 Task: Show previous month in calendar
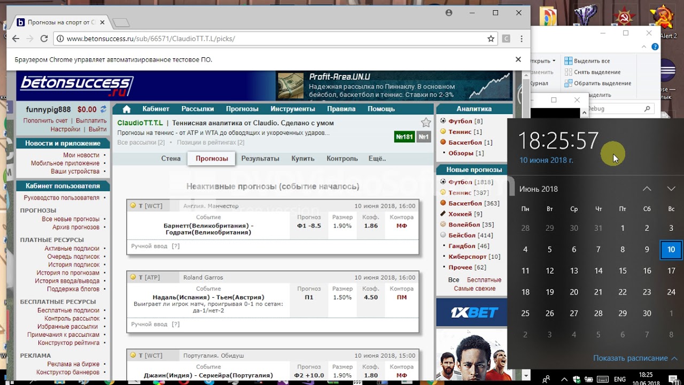tap(647, 189)
